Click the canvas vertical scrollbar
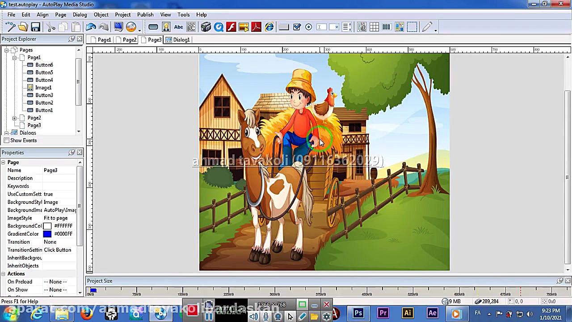This screenshot has width=572, height=322. (x=568, y=178)
